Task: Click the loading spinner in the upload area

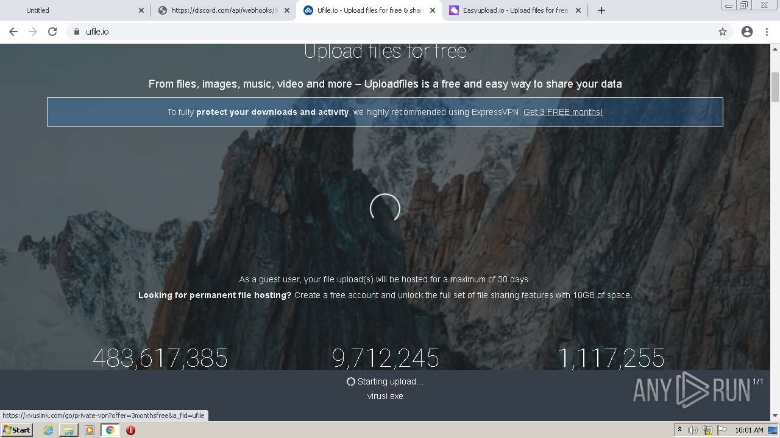Action: [x=385, y=209]
